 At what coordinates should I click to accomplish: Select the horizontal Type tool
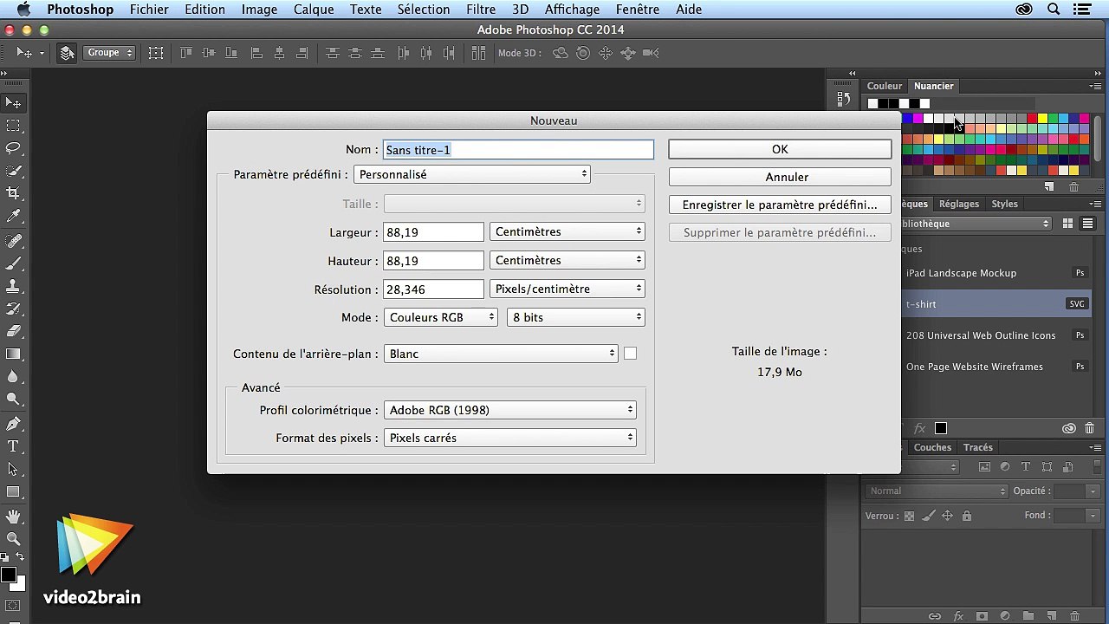[13, 446]
